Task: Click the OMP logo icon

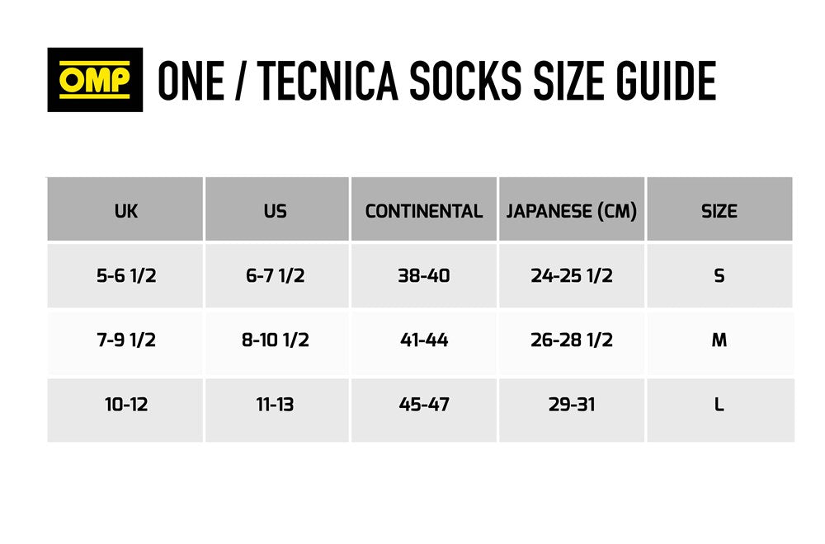Action: click(95, 80)
